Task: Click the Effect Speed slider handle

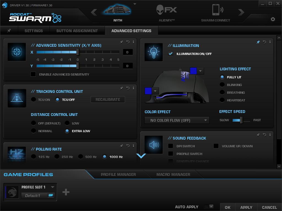Action: 241,120
